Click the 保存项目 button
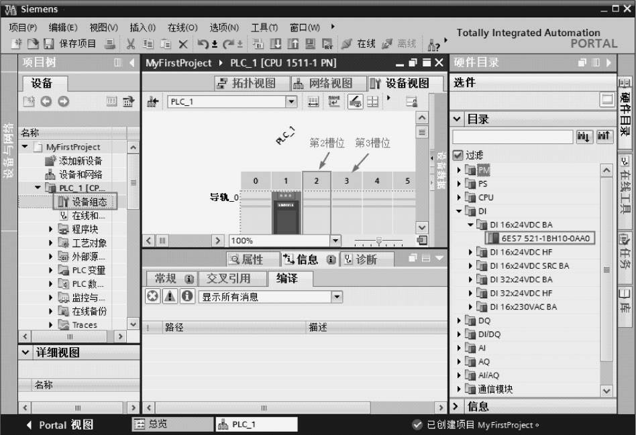This screenshot has height=435, width=636. point(77,44)
